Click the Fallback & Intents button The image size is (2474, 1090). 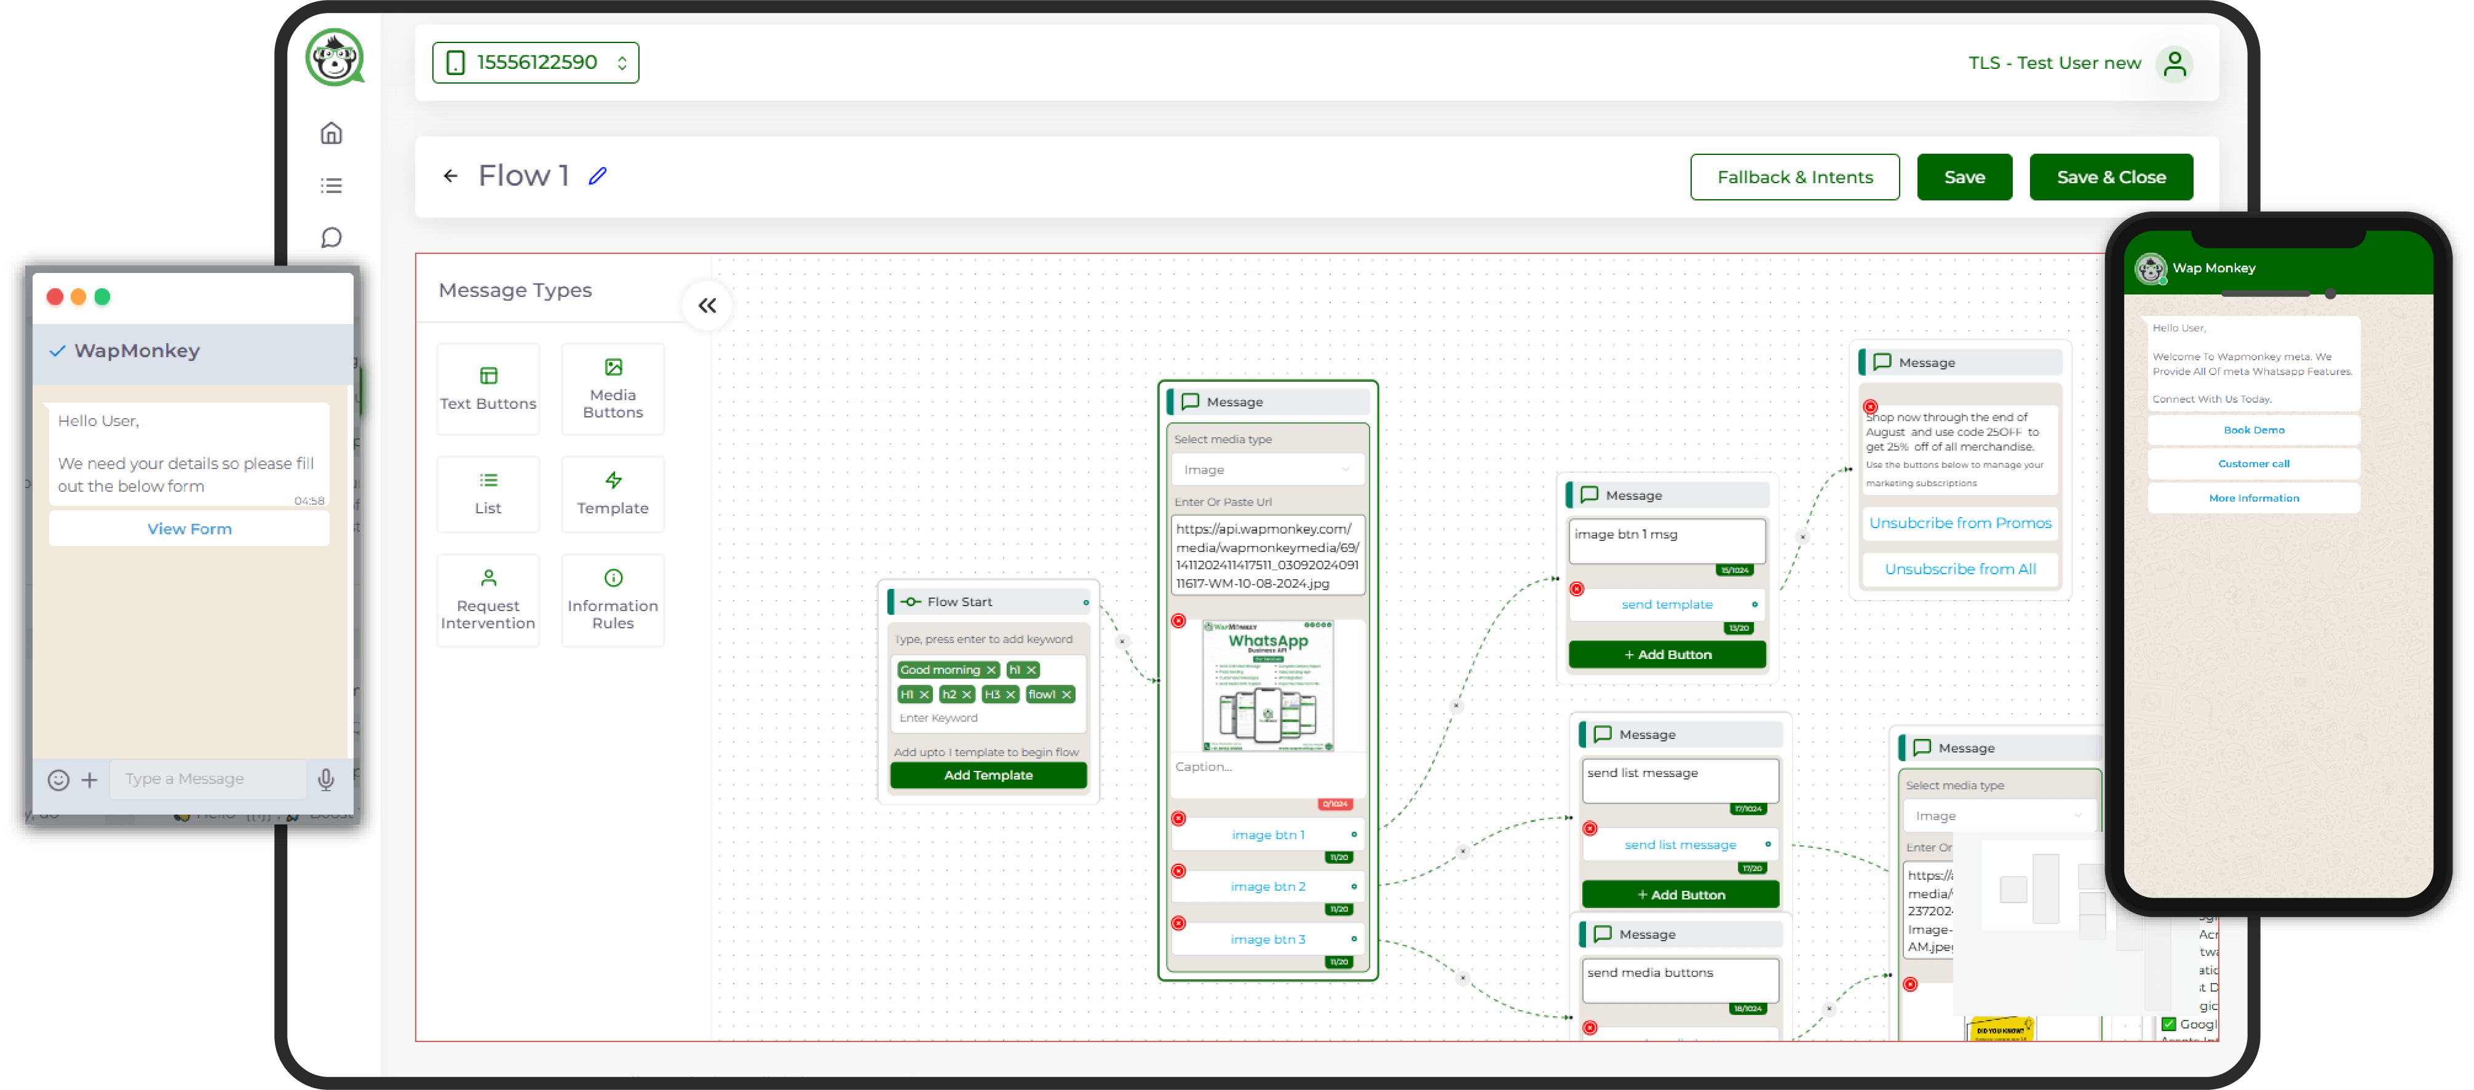(x=1796, y=175)
